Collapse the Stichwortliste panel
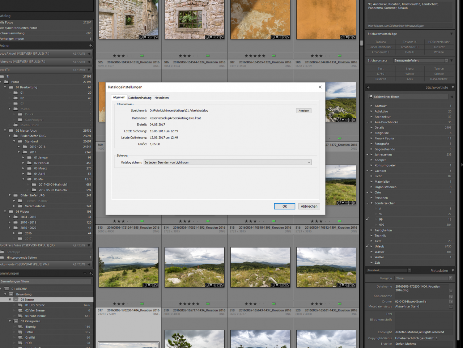This screenshot has width=463, height=348. 453,87
